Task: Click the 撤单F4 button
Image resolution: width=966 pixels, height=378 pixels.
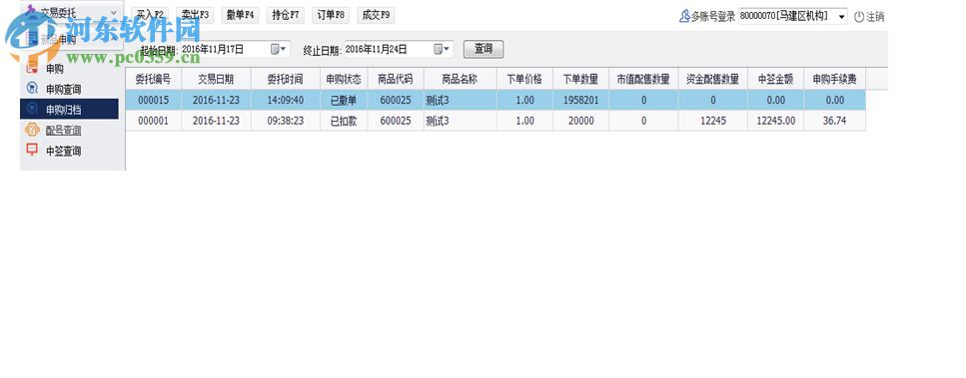Action: (x=241, y=15)
